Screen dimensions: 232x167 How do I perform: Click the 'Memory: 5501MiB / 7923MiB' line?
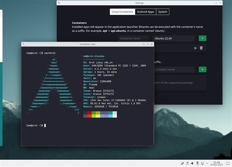pos(101,107)
